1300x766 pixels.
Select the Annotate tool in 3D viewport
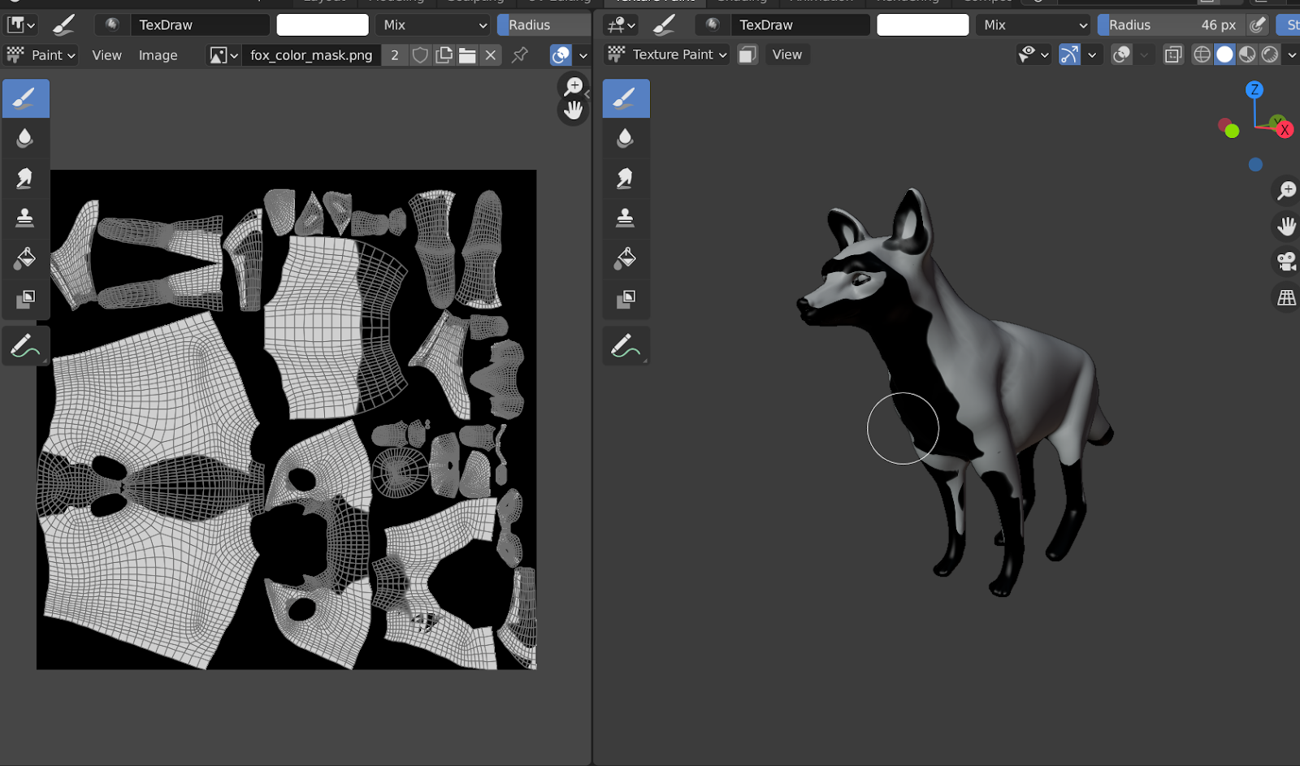(x=626, y=346)
